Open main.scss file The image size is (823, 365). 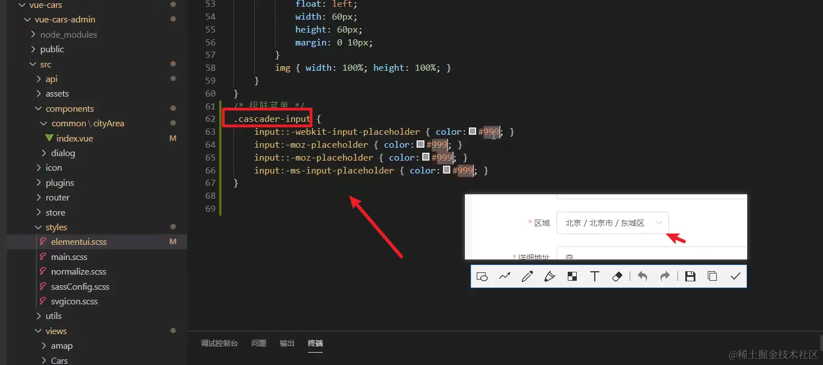(x=69, y=257)
